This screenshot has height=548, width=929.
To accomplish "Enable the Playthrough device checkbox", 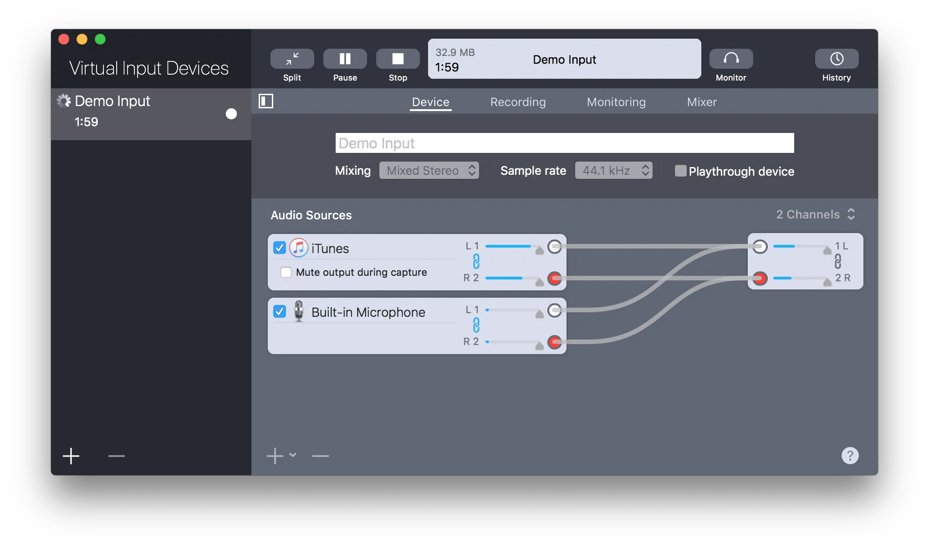I will pyautogui.click(x=680, y=171).
